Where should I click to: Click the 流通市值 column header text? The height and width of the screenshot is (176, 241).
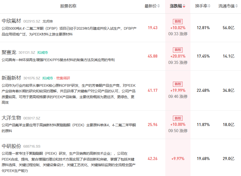(227, 6)
